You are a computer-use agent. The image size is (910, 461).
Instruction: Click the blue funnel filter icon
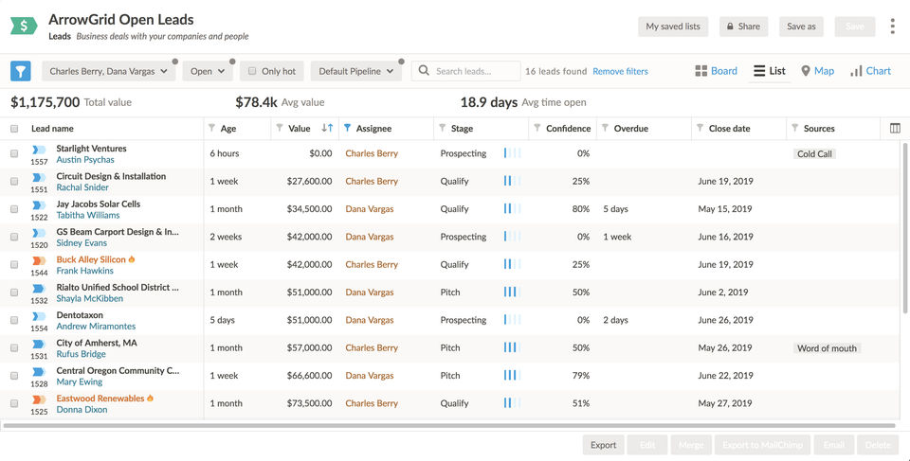[21, 71]
